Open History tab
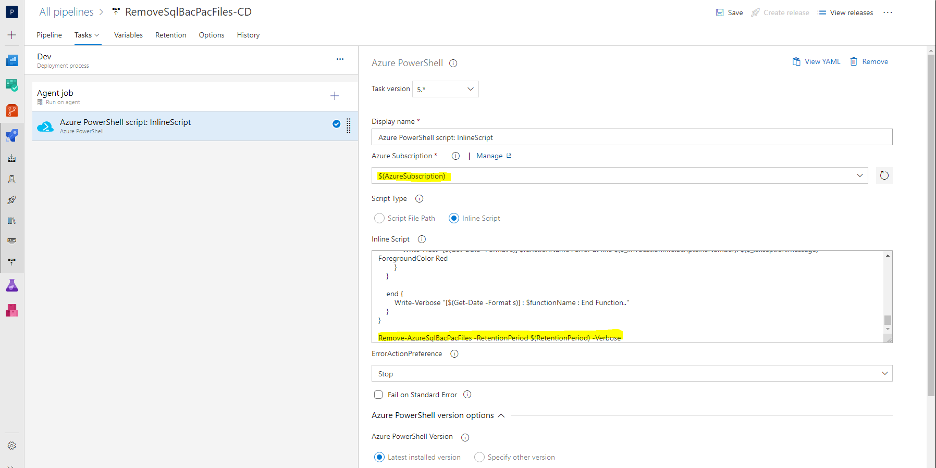 click(248, 35)
